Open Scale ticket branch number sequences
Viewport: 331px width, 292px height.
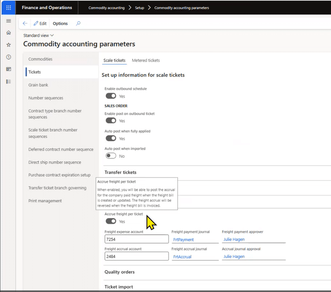coord(61,133)
